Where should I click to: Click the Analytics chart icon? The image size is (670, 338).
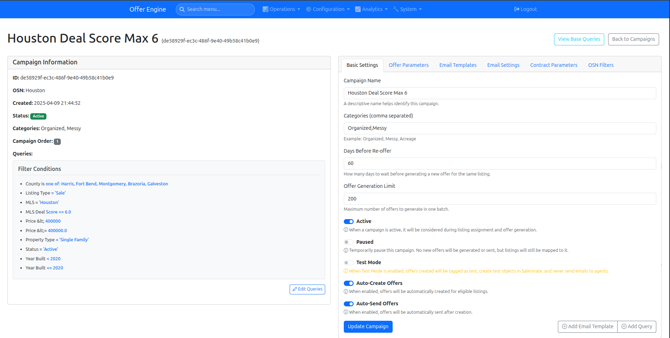(358, 9)
